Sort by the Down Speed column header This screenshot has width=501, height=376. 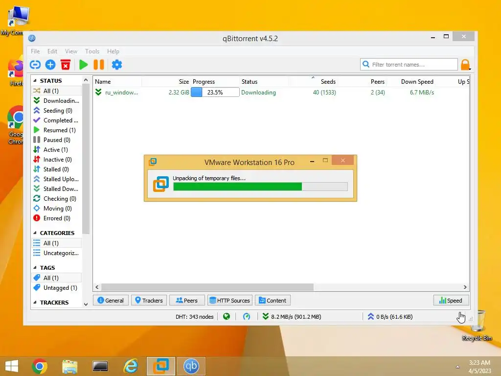410,82
